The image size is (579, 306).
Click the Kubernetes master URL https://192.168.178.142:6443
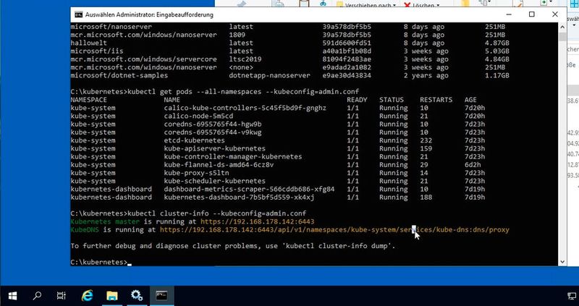click(257, 221)
